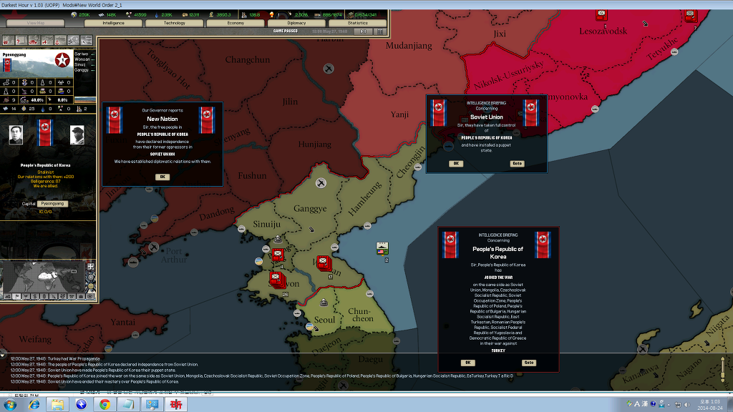Select the army stack east of Pyongyang

click(x=324, y=263)
